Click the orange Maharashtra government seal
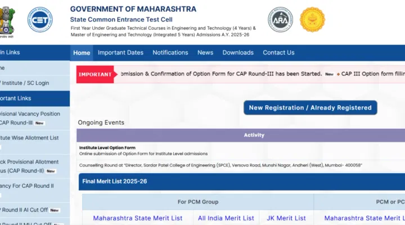This screenshot has width=405, height=225. (312, 20)
